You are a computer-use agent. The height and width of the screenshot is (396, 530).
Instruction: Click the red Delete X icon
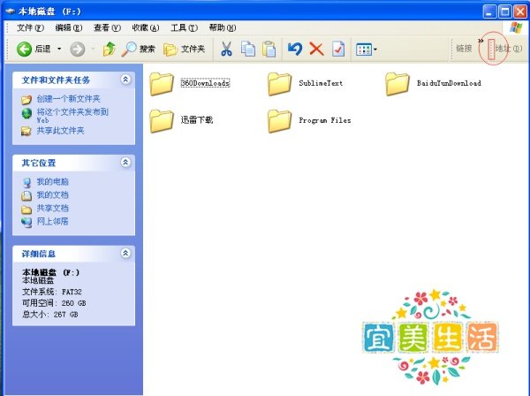pos(317,49)
